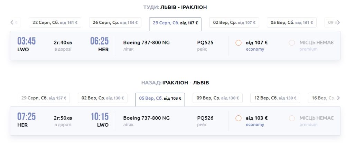
Task: Choose return date 05 Вер for 103 €
Action: [160, 98]
